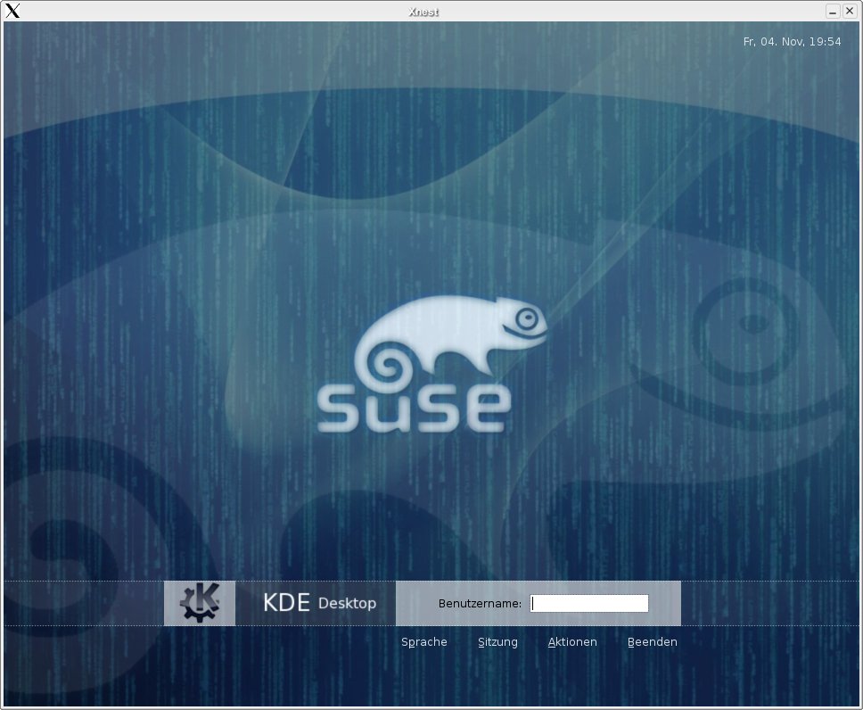Image resolution: width=863 pixels, height=710 pixels.
Task: Open the Sitzung session menu
Action: 497,642
